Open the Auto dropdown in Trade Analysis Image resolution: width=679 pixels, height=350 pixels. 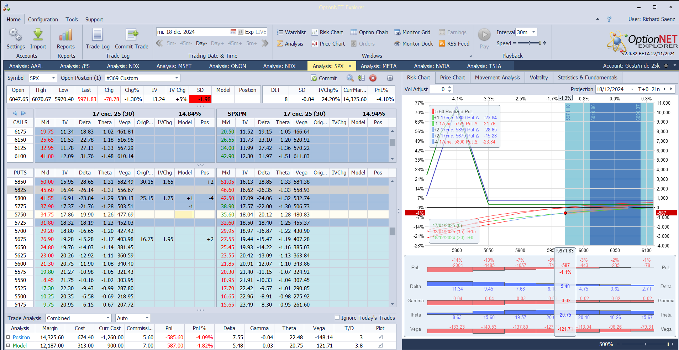tap(147, 318)
